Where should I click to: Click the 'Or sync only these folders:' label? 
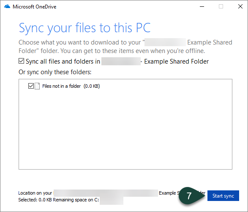click(55, 72)
